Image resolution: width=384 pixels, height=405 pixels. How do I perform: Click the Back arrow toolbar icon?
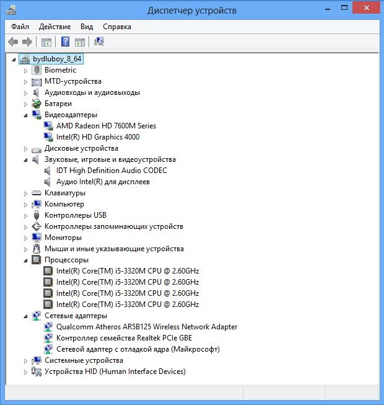[13, 42]
